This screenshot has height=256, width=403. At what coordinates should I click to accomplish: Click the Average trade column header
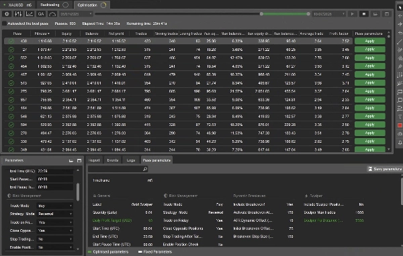click(x=312, y=34)
